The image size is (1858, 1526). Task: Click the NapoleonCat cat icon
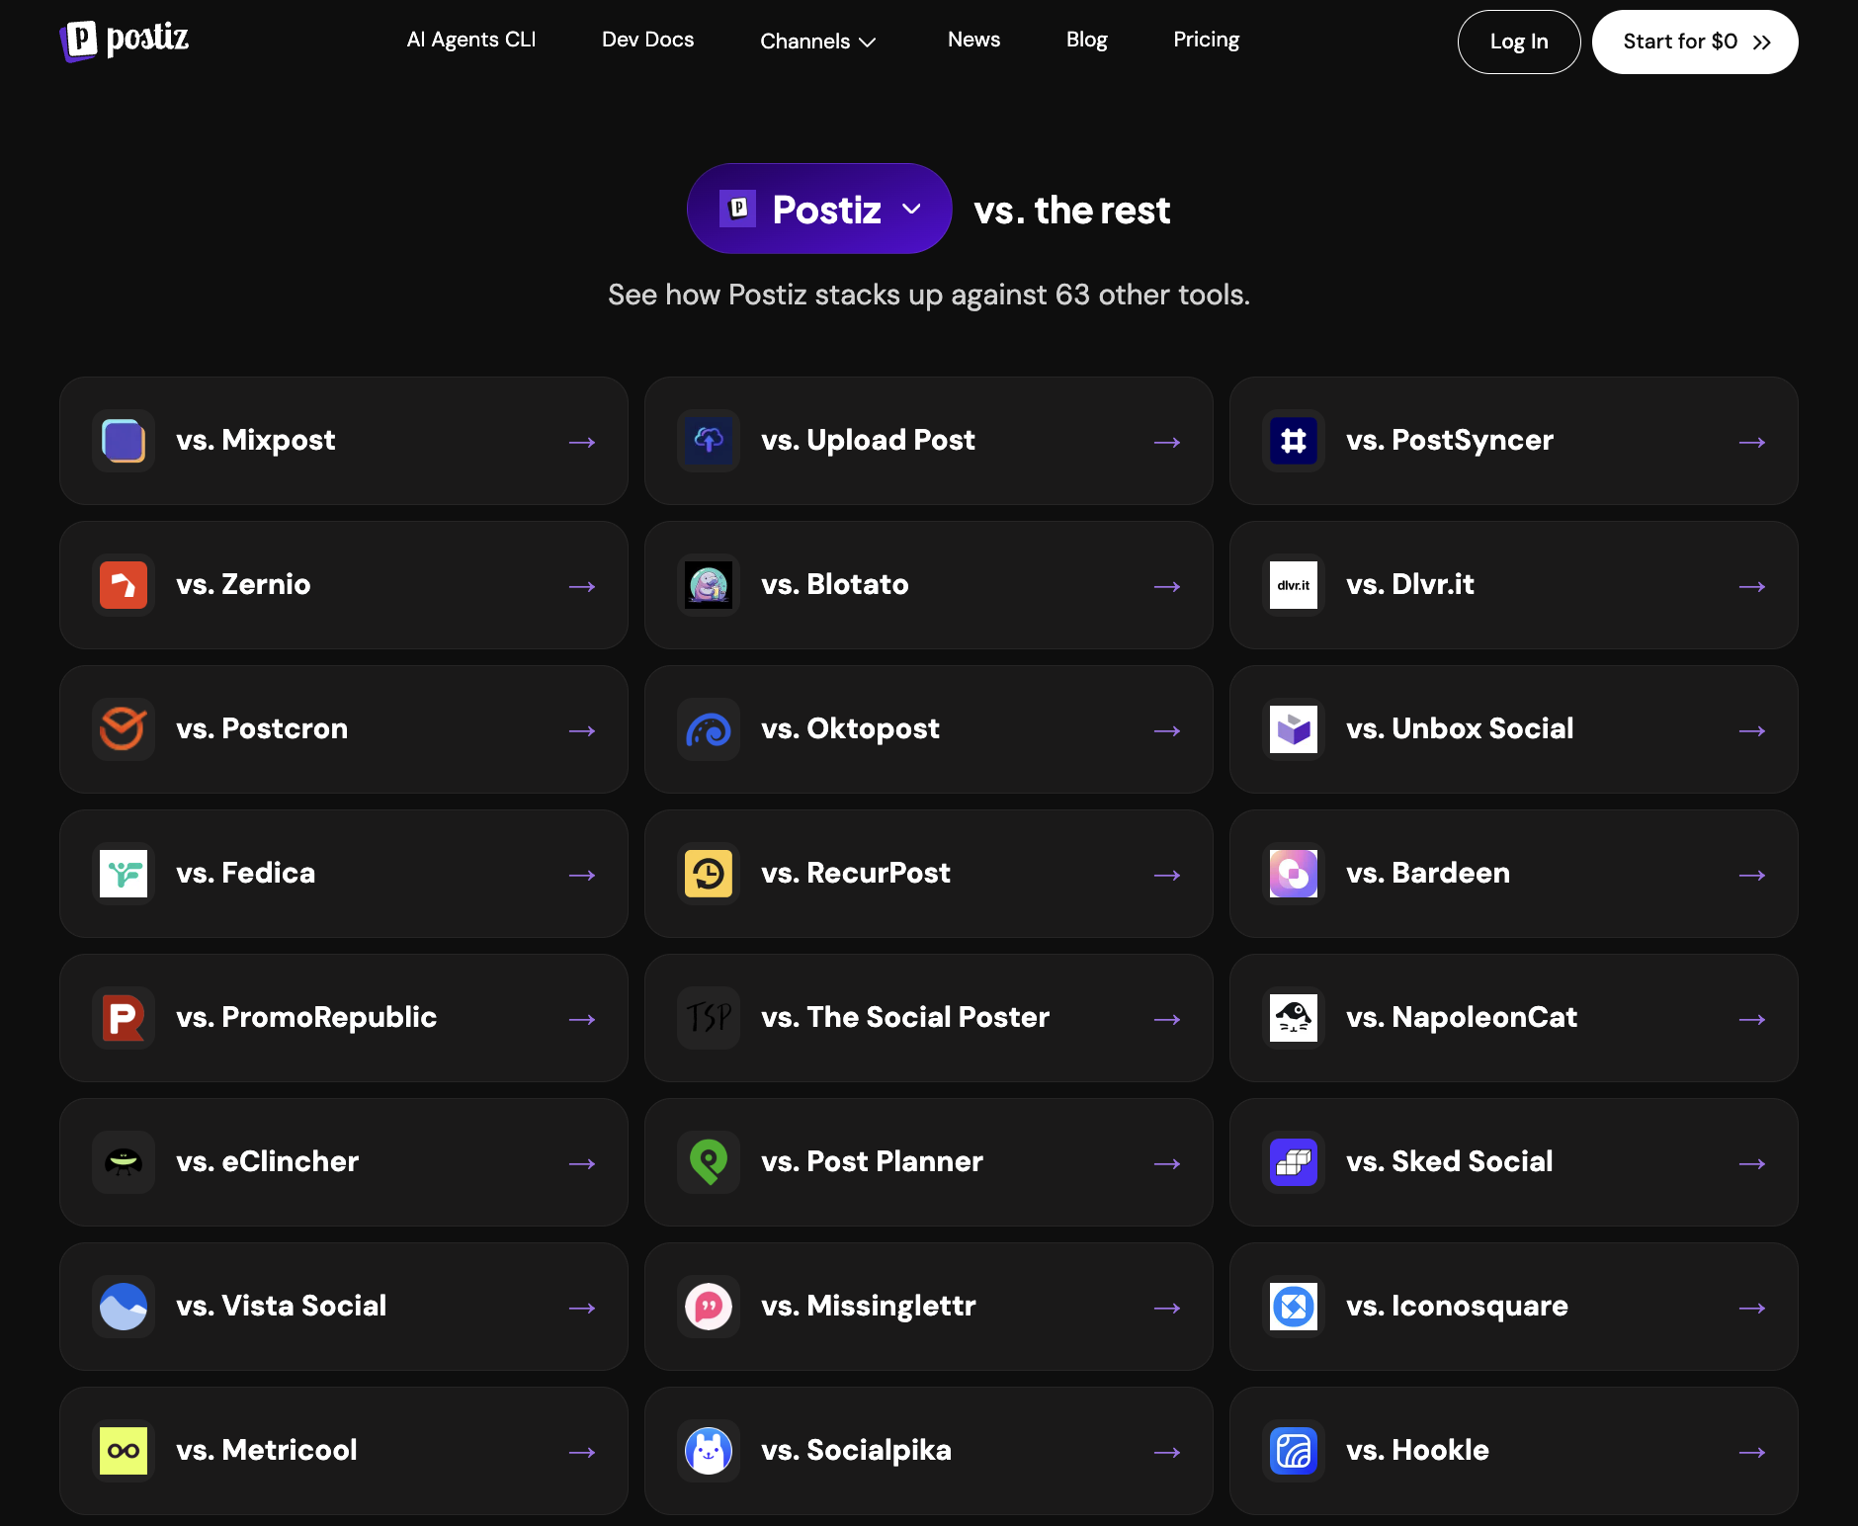[1294, 1018]
